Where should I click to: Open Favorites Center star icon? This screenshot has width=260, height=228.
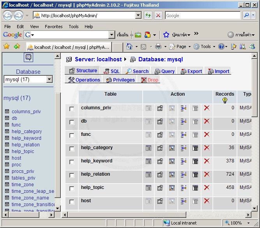pyautogui.click(x=7, y=46)
